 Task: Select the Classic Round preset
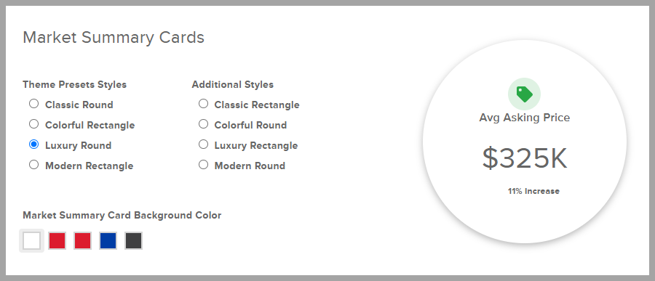(x=33, y=104)
